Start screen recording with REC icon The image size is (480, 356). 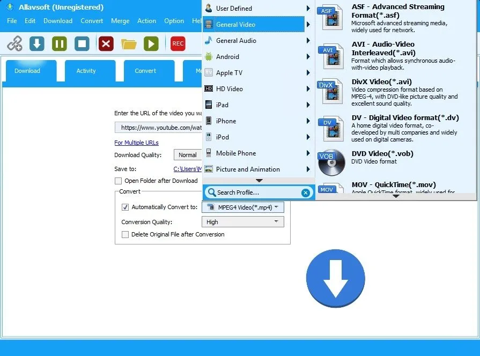pos(178,43)
